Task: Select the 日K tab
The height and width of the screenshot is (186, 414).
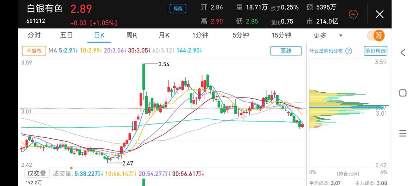Action: [99, 35]
